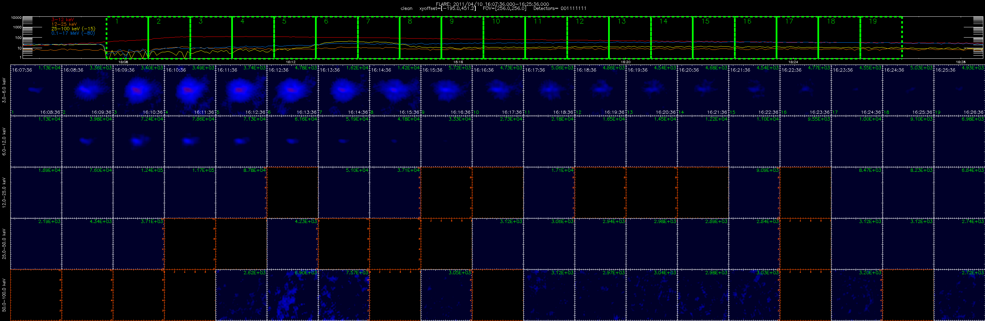Click the '25.0-50.0 keV' row label
Screen dimensions: 985x321
4,243
